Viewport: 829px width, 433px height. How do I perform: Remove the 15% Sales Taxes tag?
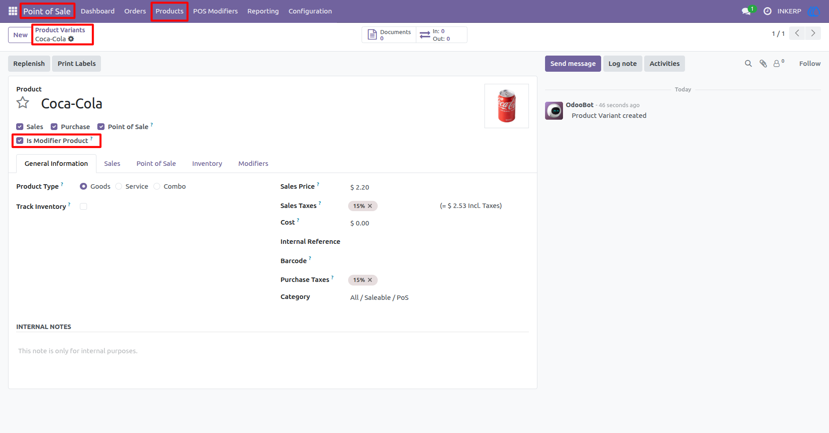(370, 206)
